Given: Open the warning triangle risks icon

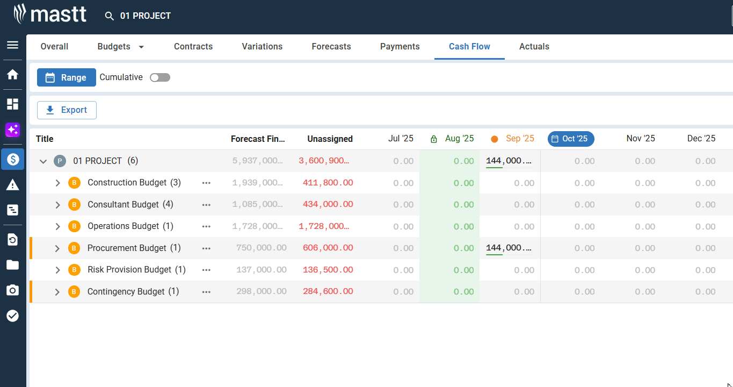Looking at the screenshot, I should [12, 185].
